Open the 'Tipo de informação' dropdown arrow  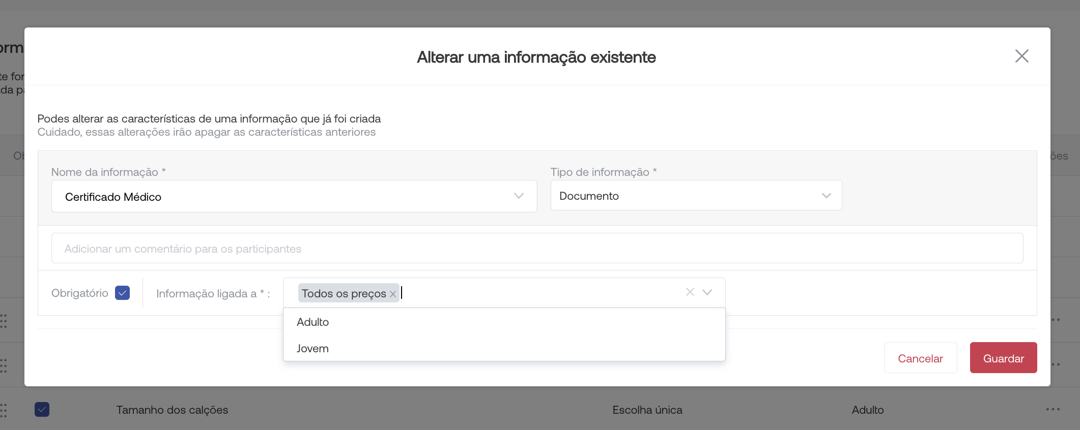click(x=826, y=196)
